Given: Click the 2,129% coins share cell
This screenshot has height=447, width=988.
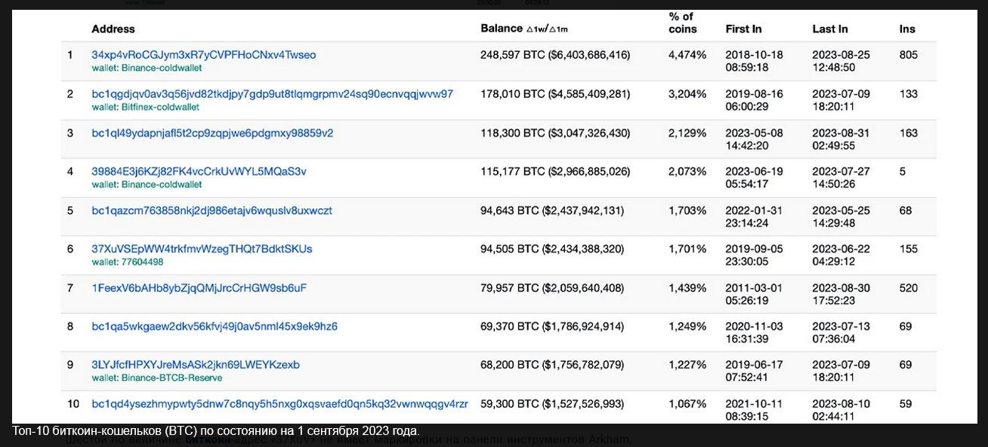Looking at the screenshot, I should click(687, 133).
